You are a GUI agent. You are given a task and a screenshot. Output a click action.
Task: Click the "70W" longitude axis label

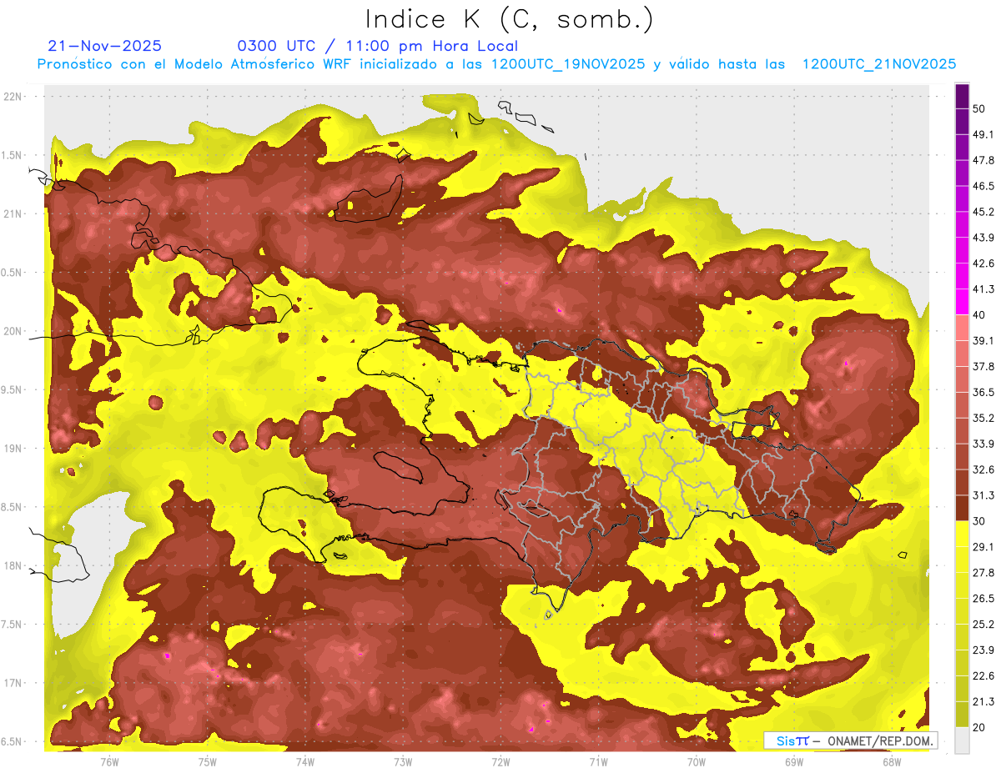point(697,761)
